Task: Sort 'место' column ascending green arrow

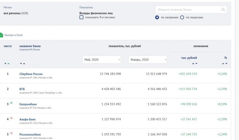Action: (x=9, y=63)
